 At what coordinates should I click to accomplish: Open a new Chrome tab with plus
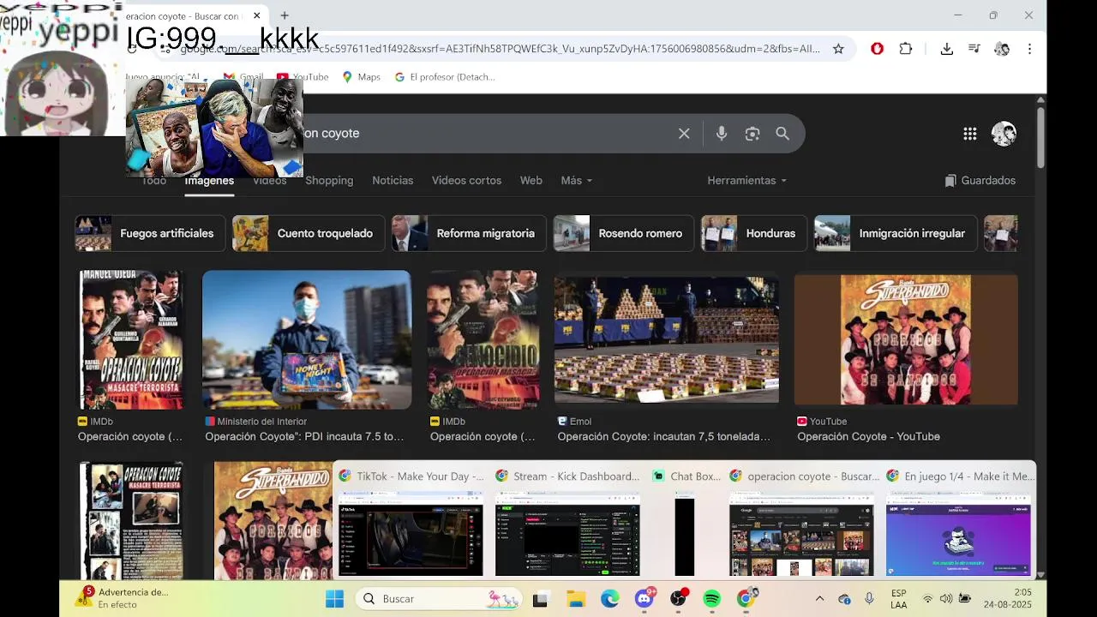pos(285,15)
